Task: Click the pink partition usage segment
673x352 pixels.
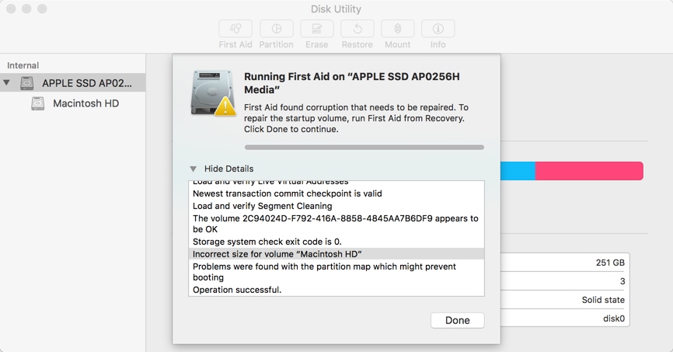Action: coord(588,171)
